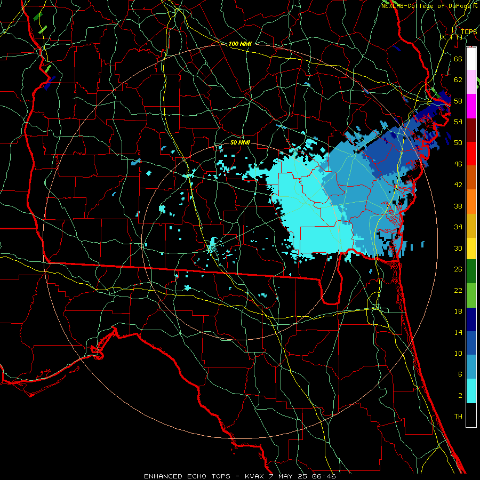The image size is (480, 480).
Task: Pick the dark green legend swatch
Action: pos(471,271)
